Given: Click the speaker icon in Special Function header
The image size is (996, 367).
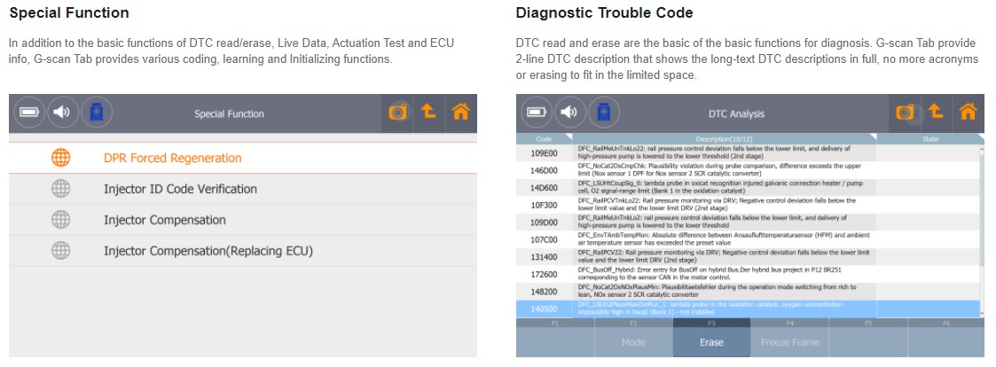Looking at the screenshot, I should pyautogui.click(x=62, y=113).
